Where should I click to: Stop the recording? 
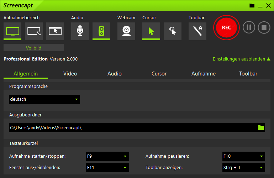point(264,27)
